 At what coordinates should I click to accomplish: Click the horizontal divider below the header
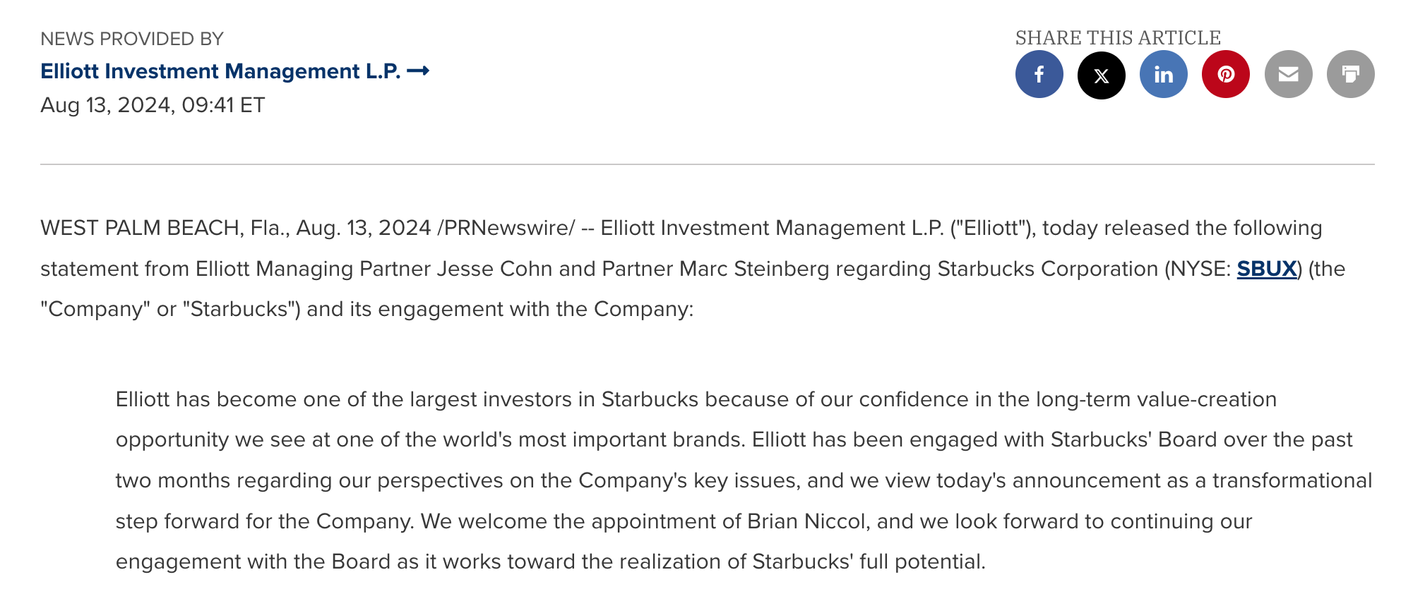click(x=706, y=164)
